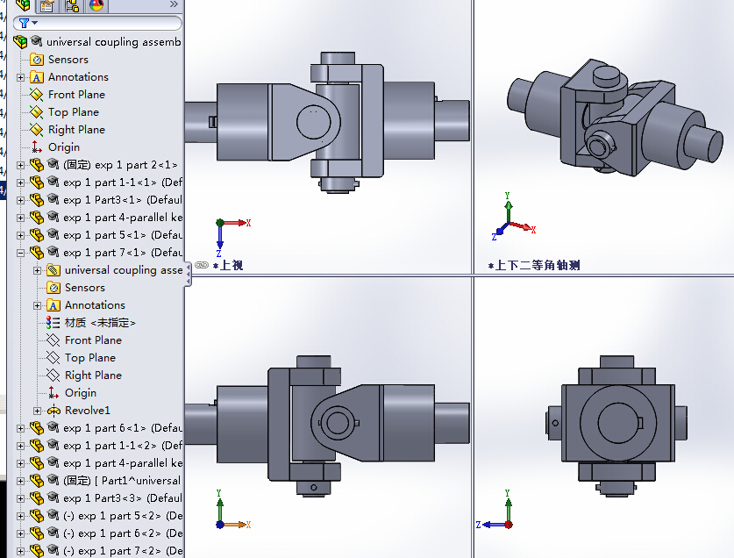The image size is (734, 558).
Task: Click the exp 1 part 6<1> component icon
Action: coord(37,428)
